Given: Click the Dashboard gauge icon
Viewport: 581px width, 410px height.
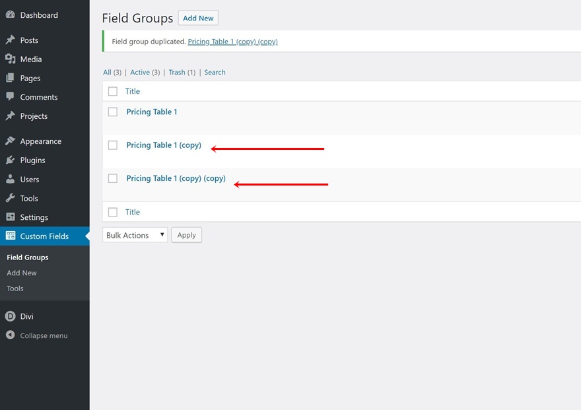Looking at the screenshot, I should (x=10, y=15).
